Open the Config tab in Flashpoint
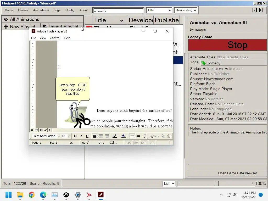This screenshot has width=268, height=201. click(70, 10)
